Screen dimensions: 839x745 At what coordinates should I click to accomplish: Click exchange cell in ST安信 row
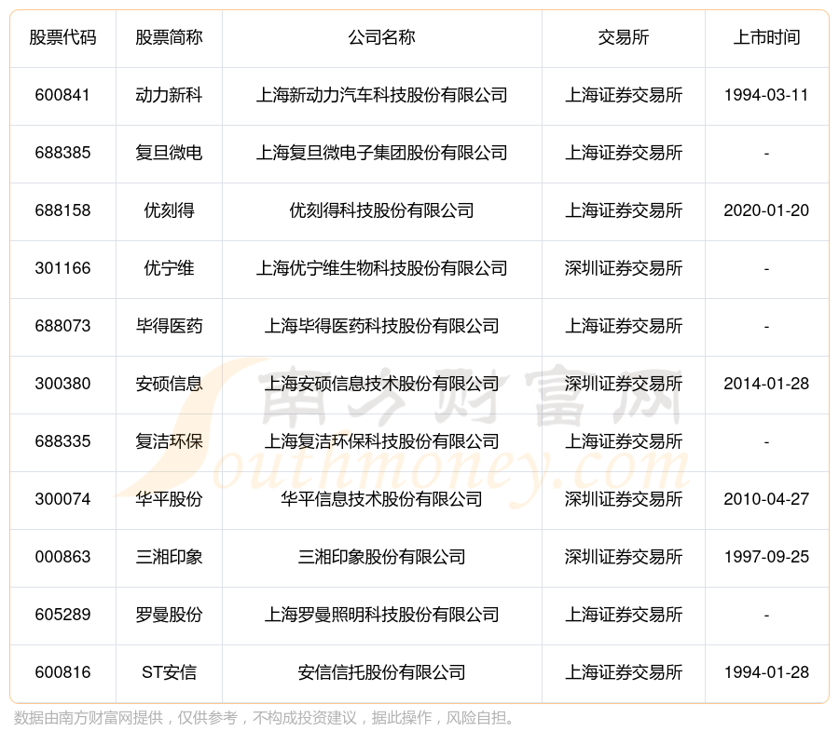coord(624,672)
